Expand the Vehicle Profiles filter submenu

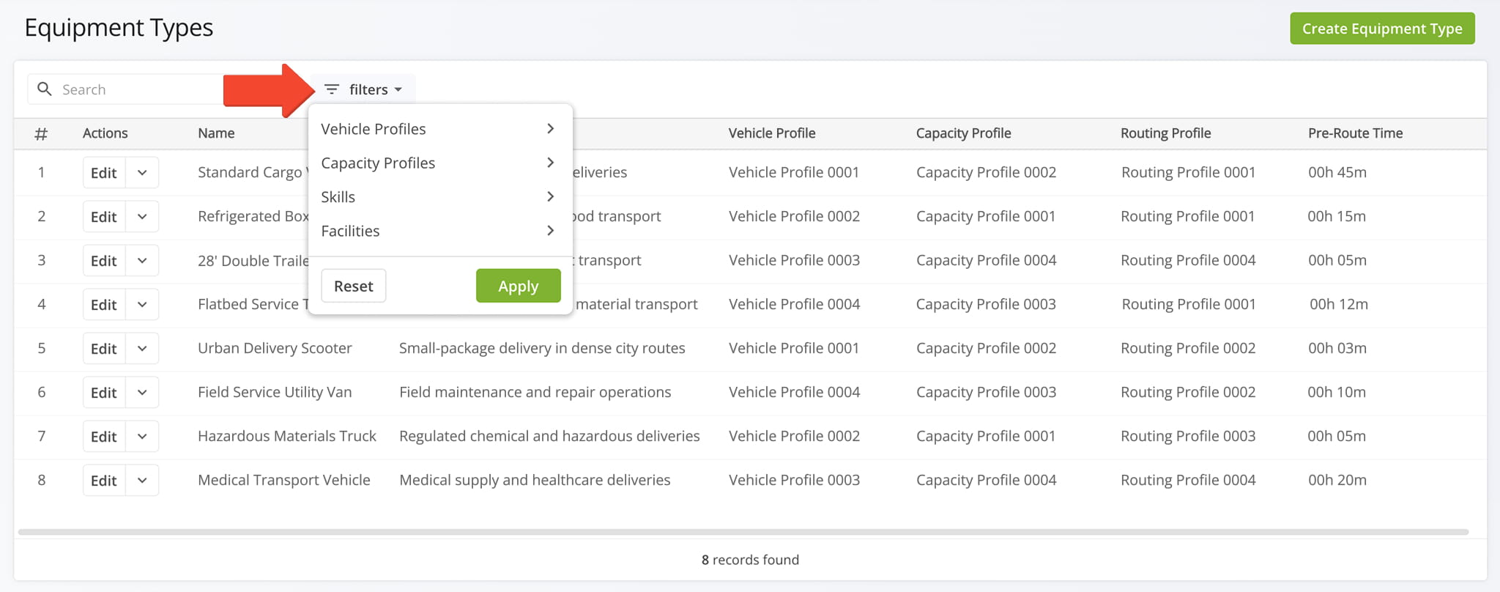click(440, 129)
